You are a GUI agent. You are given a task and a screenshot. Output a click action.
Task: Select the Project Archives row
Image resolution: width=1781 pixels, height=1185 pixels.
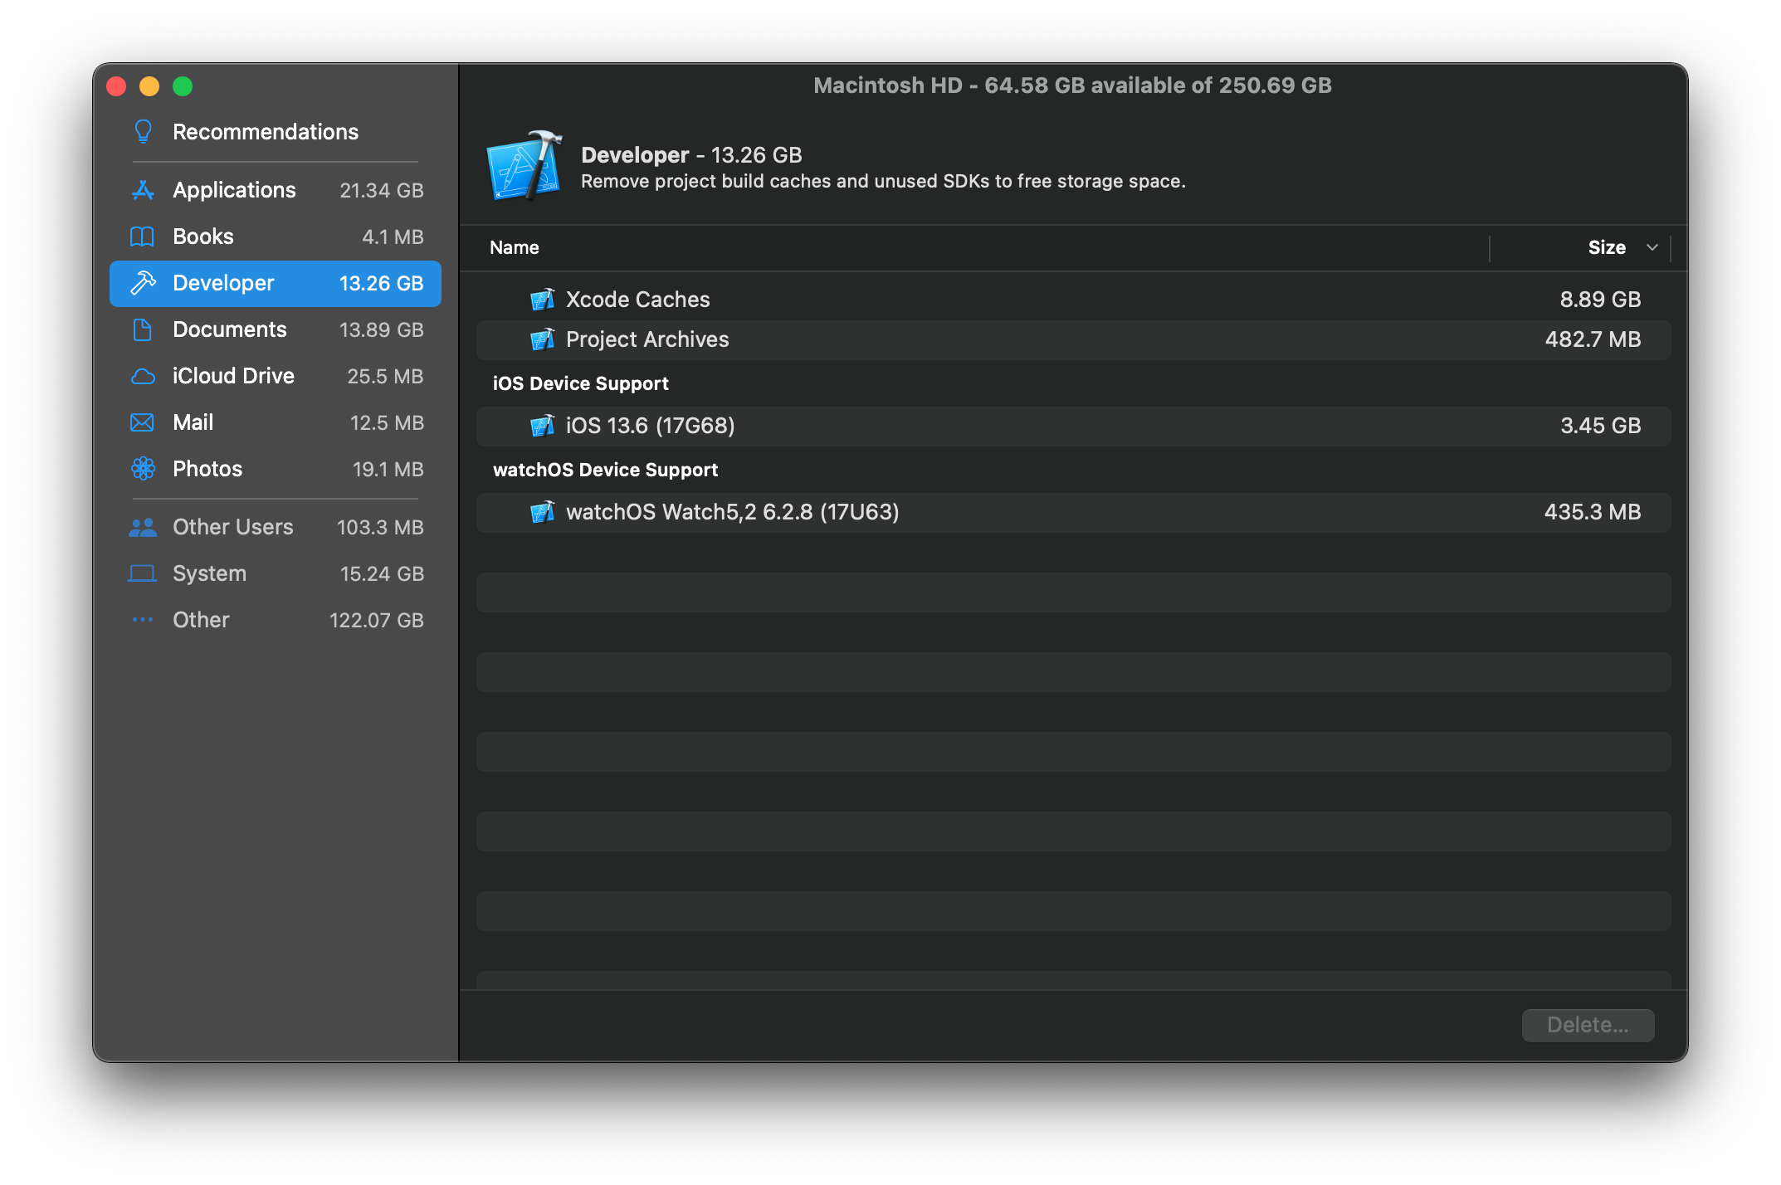(x=1072, y=339)
